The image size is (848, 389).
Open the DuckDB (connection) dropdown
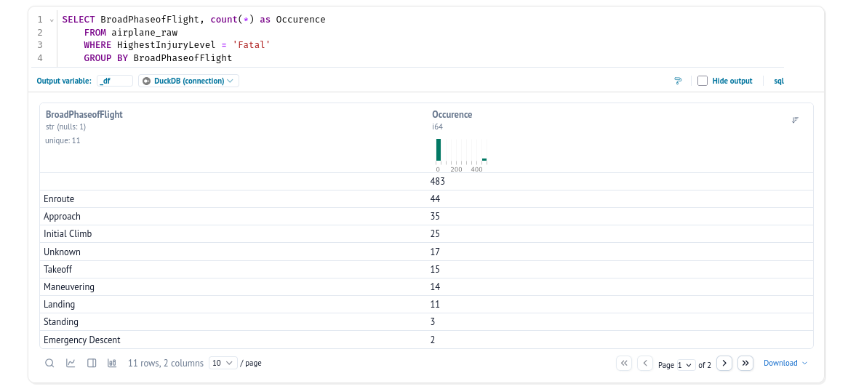click(x=188, y=81)
